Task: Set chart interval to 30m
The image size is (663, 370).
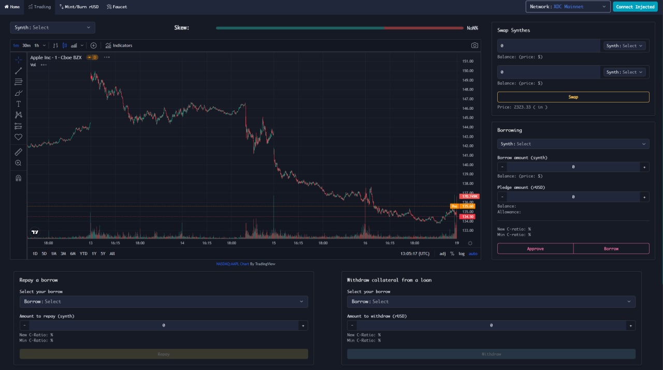Action: [x=26, y=46]
